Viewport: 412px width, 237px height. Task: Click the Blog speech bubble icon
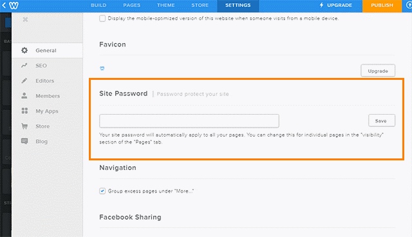coord(24,141)
